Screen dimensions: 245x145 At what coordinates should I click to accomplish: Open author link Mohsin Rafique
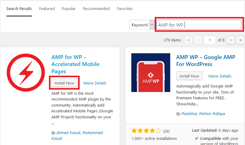point(212,114)
